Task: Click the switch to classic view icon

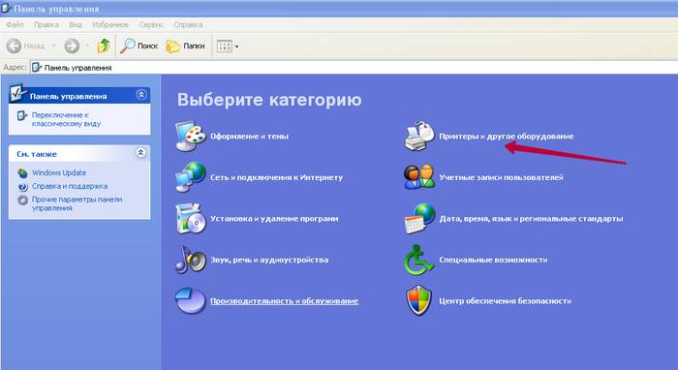Action: click(22, 115)
